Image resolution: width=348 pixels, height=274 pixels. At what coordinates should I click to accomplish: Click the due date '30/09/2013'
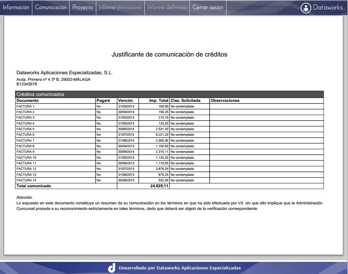click(x=126, y=180)
